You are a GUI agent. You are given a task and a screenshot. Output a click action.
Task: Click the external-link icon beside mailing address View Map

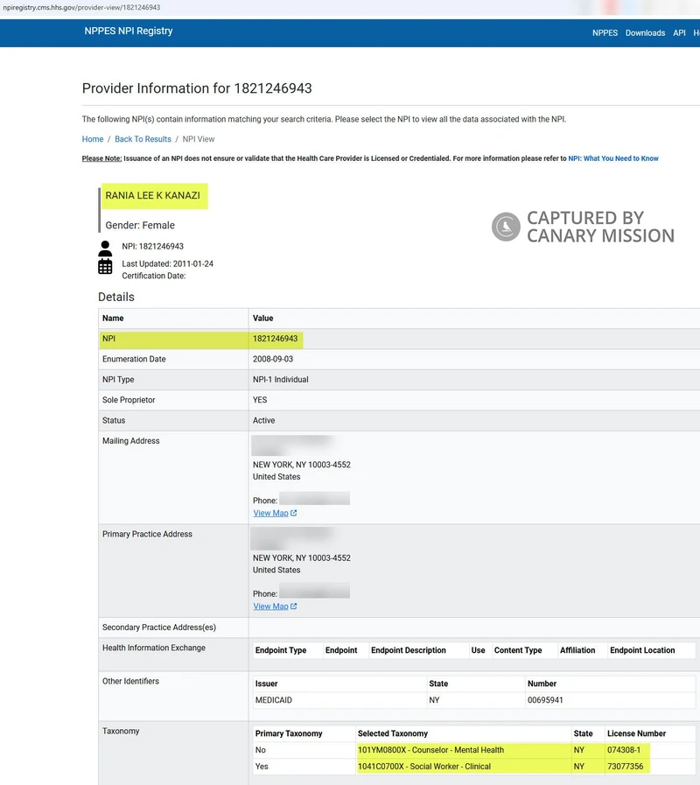point(292,513)
